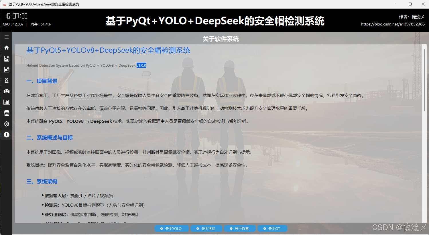Click the 检测层 YOLOv8 bullet line

pos(93,205)
